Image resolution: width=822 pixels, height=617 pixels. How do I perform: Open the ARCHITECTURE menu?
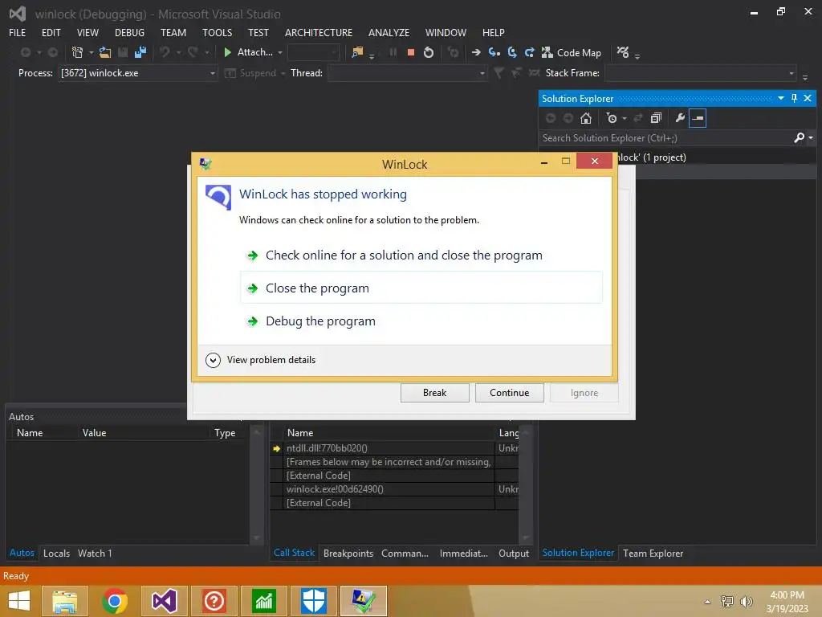point(319,32)
